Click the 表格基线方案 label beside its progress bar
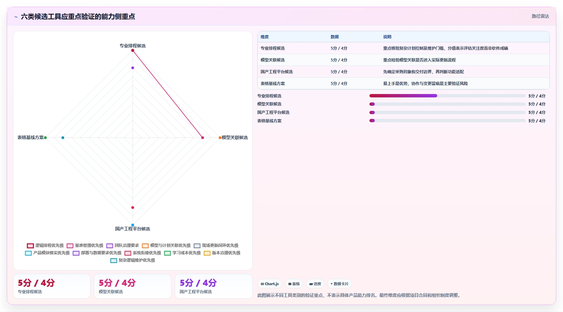This screenshot has height=312, width=563. [x=269, y=121]
